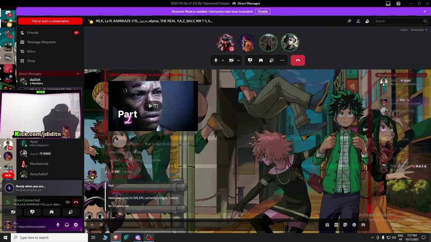Open DM with the GAZA-tagged user
This screenshot has width=431, height=242.
tap(50, 153)
